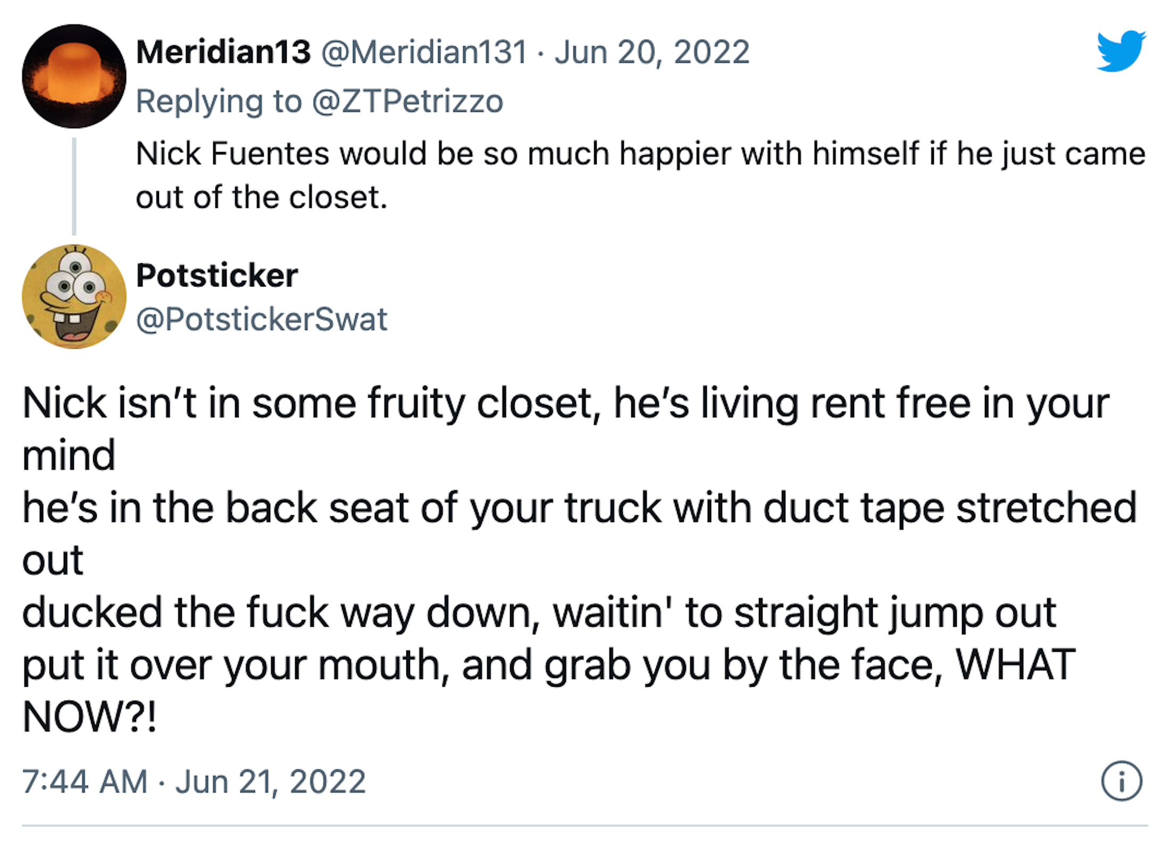Click the Meridian13 display name

(x=223, y=52)
